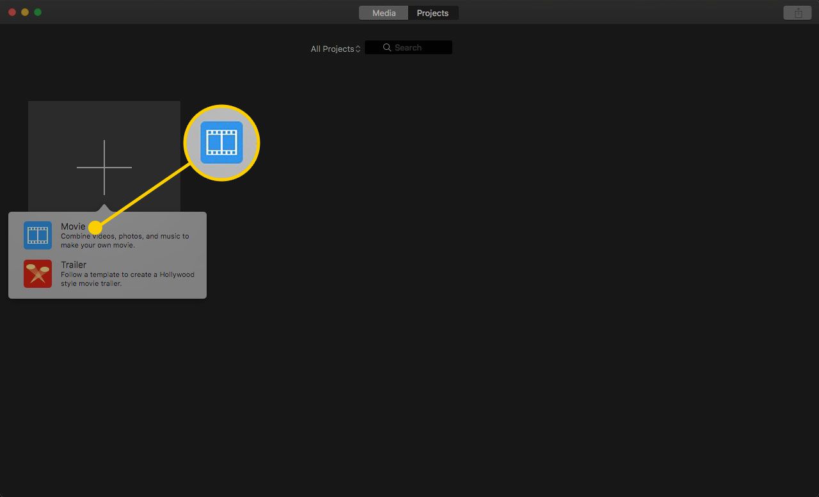Choose Movie from the new project menu
This screenshot has height=497, width=819.
coord(107,235)
